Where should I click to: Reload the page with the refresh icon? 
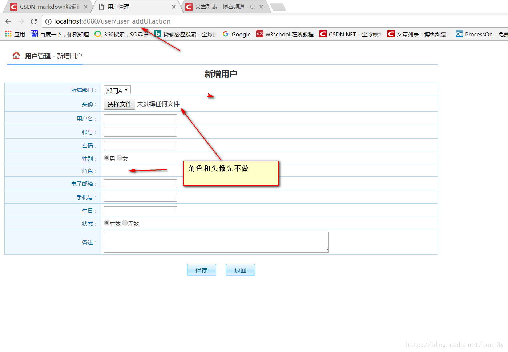34,21
